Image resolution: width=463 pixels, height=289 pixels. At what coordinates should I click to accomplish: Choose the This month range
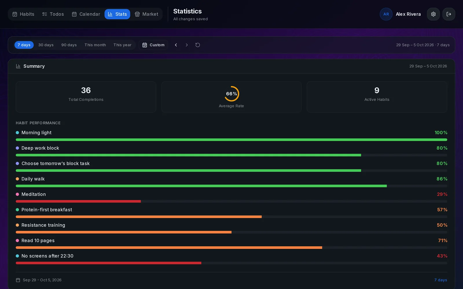point(95,45)
